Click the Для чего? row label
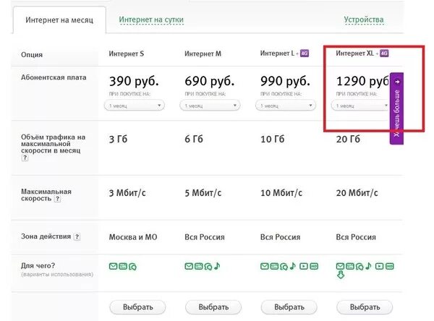Viewport: 434px width, 321px height. coord(38,265)
